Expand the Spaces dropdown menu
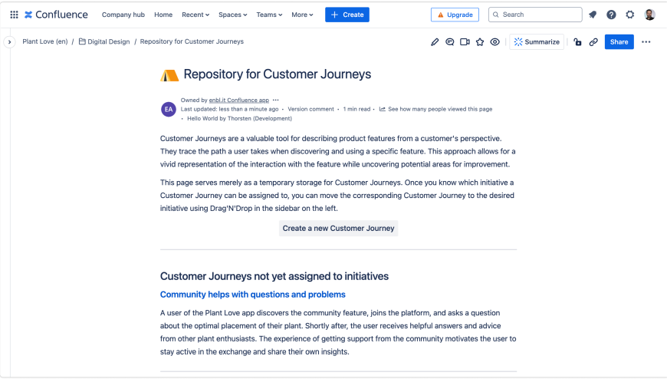 (232, 15)
